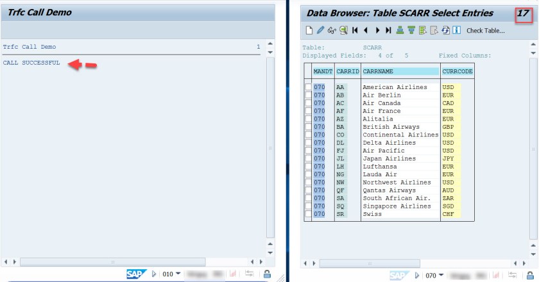539x282 pixels.
Task: Click carrier ID cell NW
Action: 341,183
